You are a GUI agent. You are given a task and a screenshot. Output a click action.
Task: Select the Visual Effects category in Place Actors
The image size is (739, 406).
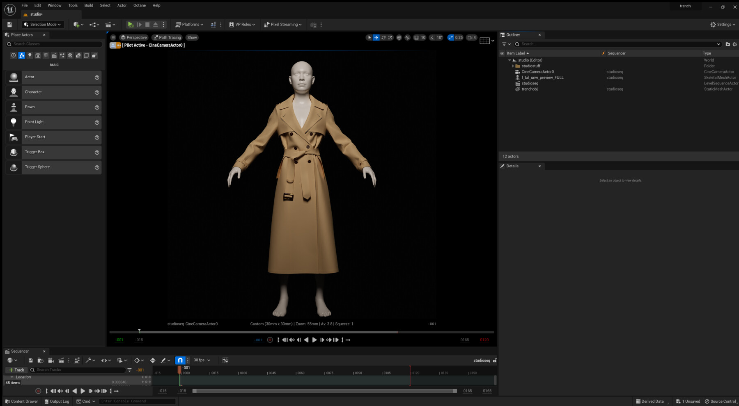(62, 55)
